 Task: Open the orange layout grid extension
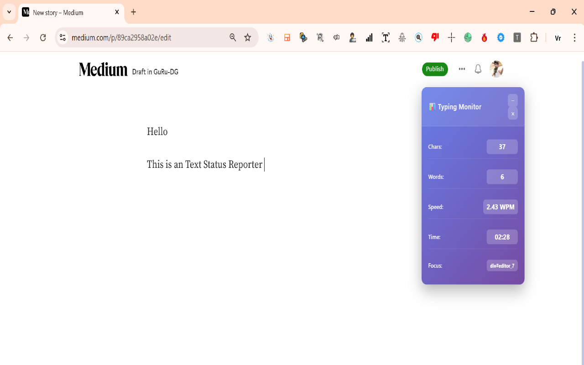(x=287, y=38)
